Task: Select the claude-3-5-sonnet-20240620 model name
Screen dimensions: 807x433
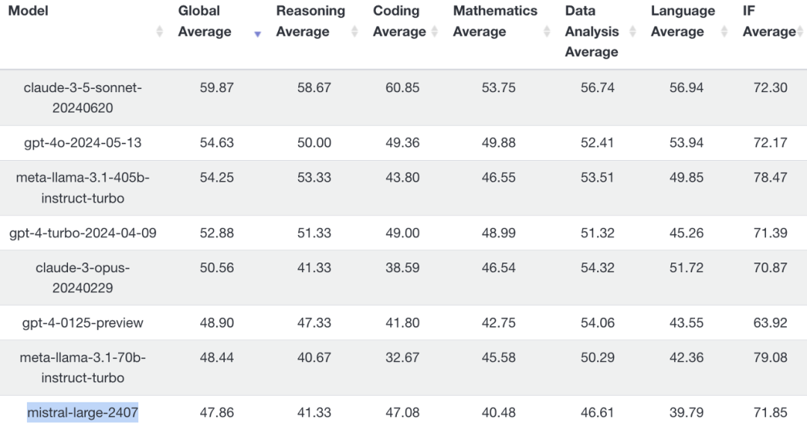Action: [x=82, y=98]
